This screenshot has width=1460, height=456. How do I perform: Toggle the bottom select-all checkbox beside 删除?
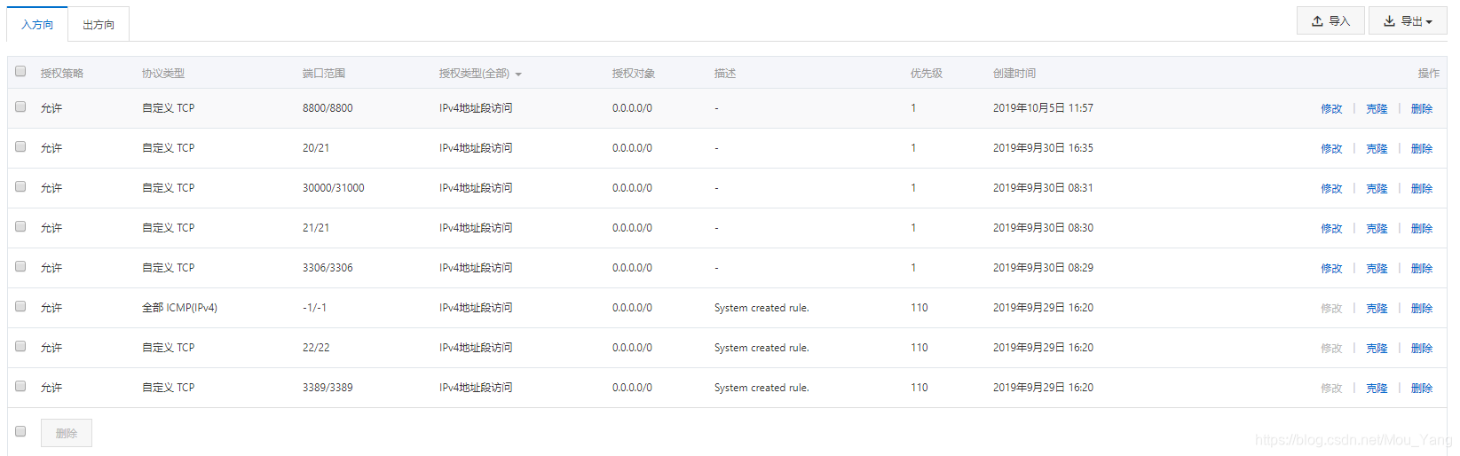pos(20,431)
